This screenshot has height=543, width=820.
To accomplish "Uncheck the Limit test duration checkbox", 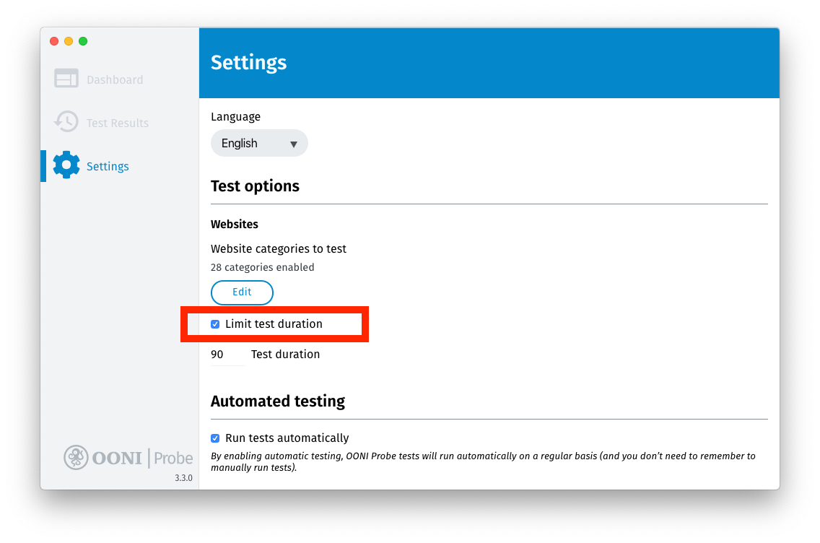I will pyautogui.click(x=215, y=324).
